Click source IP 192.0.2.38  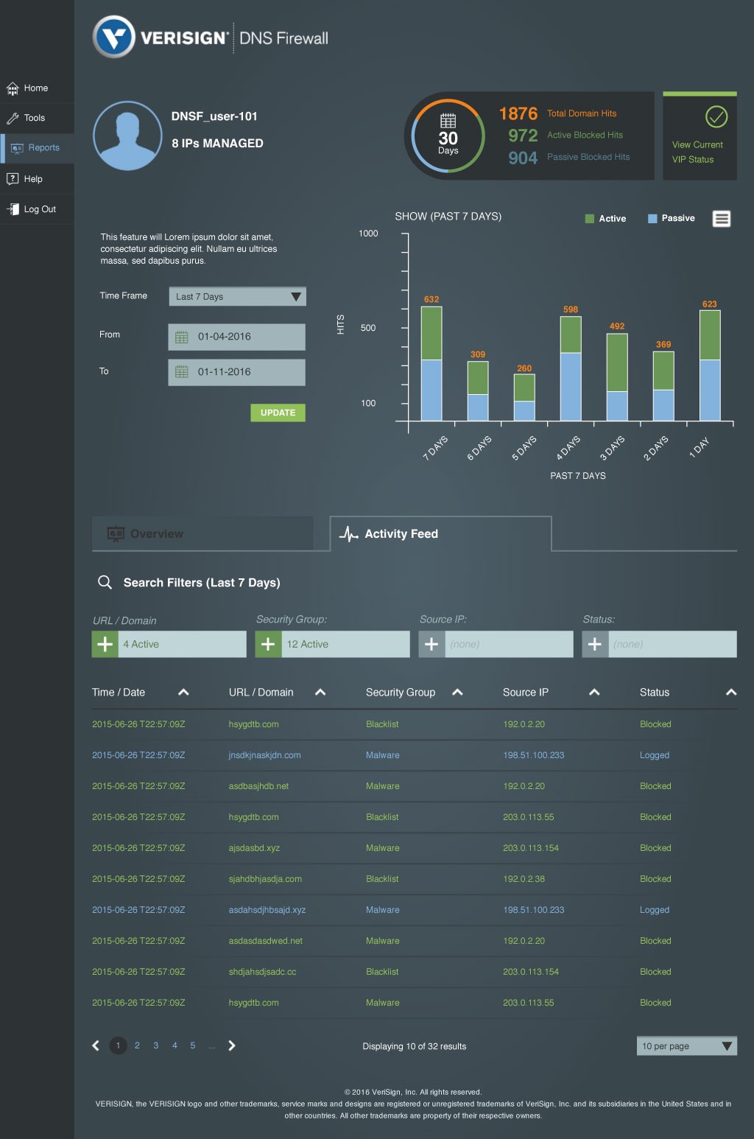click(x=524, y=879)
